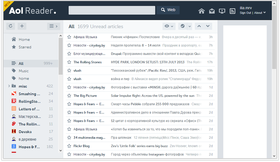Open article Пра шпіянаж

121,138
